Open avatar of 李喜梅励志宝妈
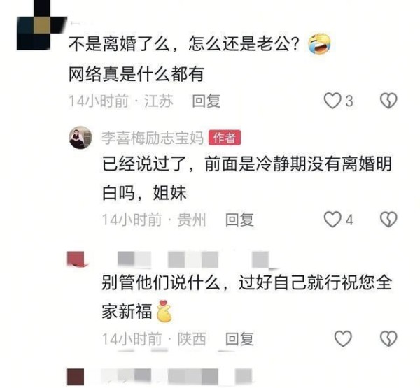This screenshot has height=388, width=420. (80, 138)
